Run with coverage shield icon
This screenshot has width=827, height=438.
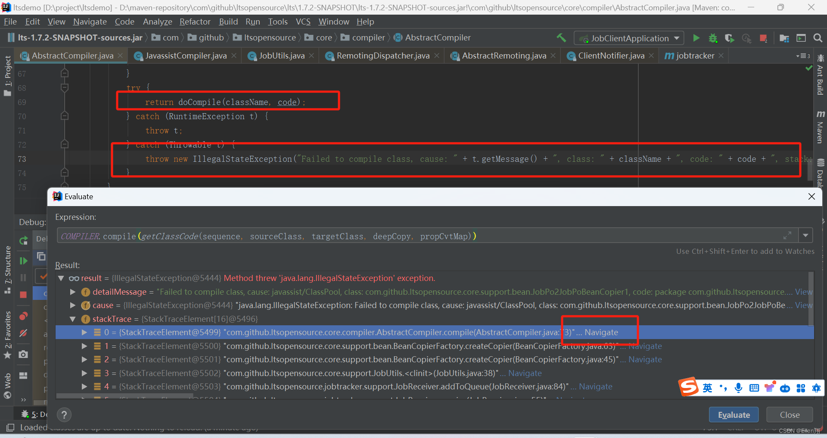[x=729, y=38]
